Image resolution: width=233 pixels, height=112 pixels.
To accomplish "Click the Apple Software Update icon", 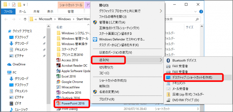I will 59,71.
